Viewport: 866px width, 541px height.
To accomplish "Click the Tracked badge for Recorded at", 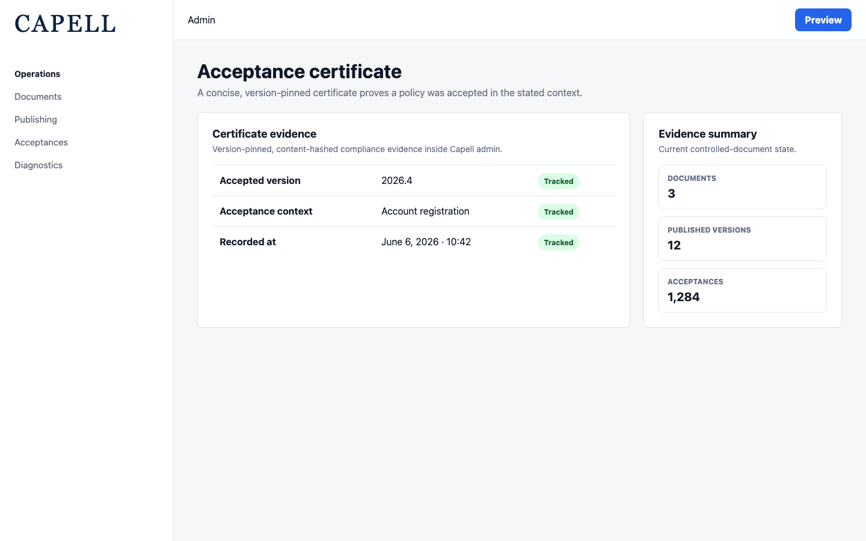I will click(559, 242).
